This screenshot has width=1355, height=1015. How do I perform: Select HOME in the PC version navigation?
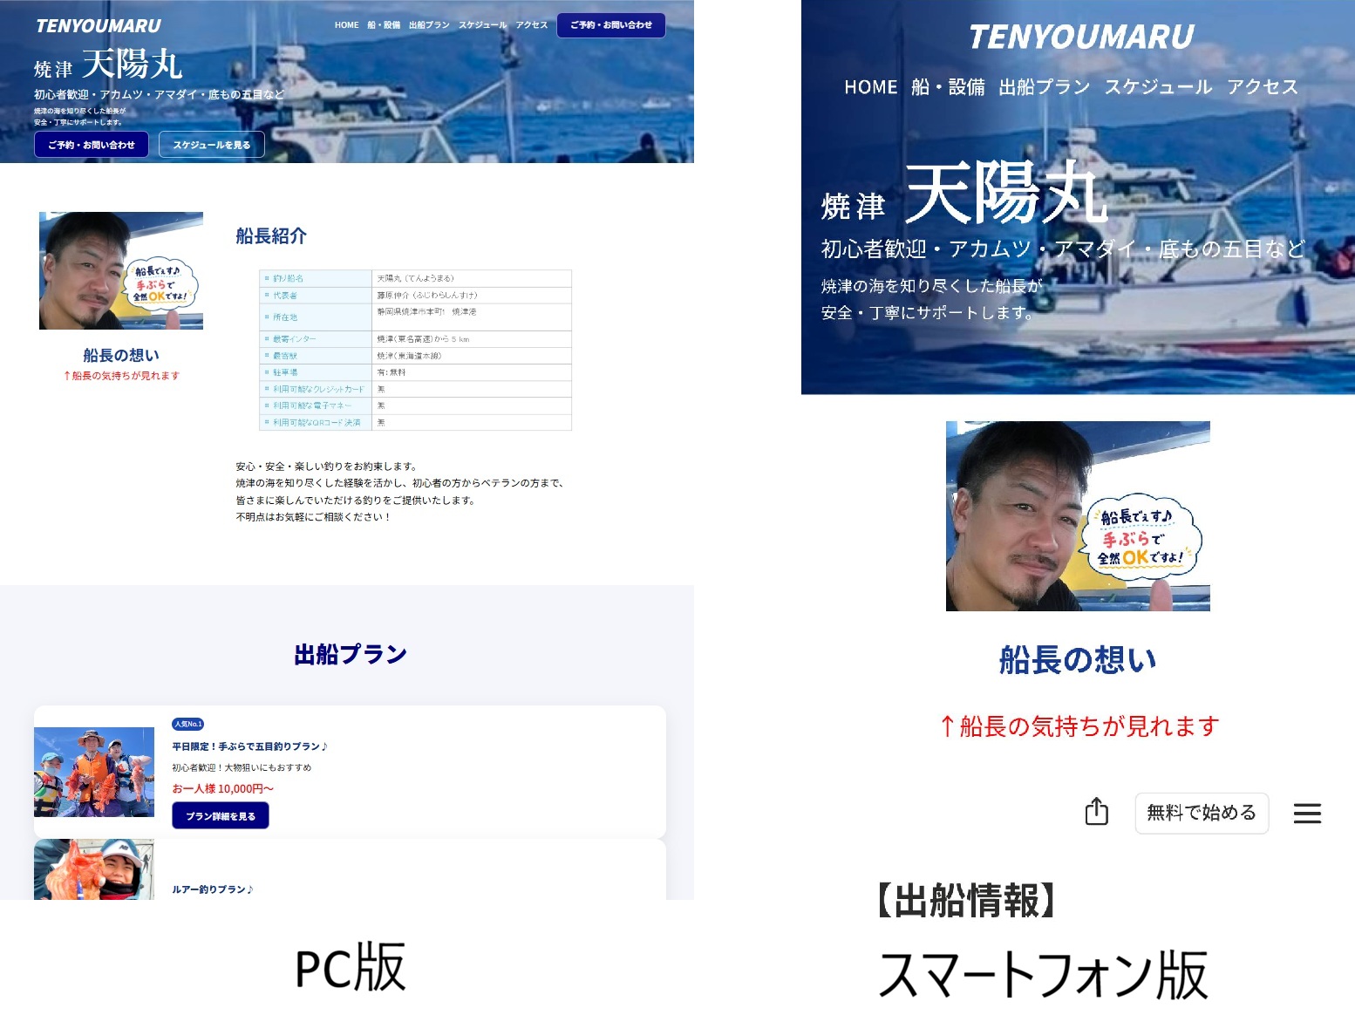346,25
